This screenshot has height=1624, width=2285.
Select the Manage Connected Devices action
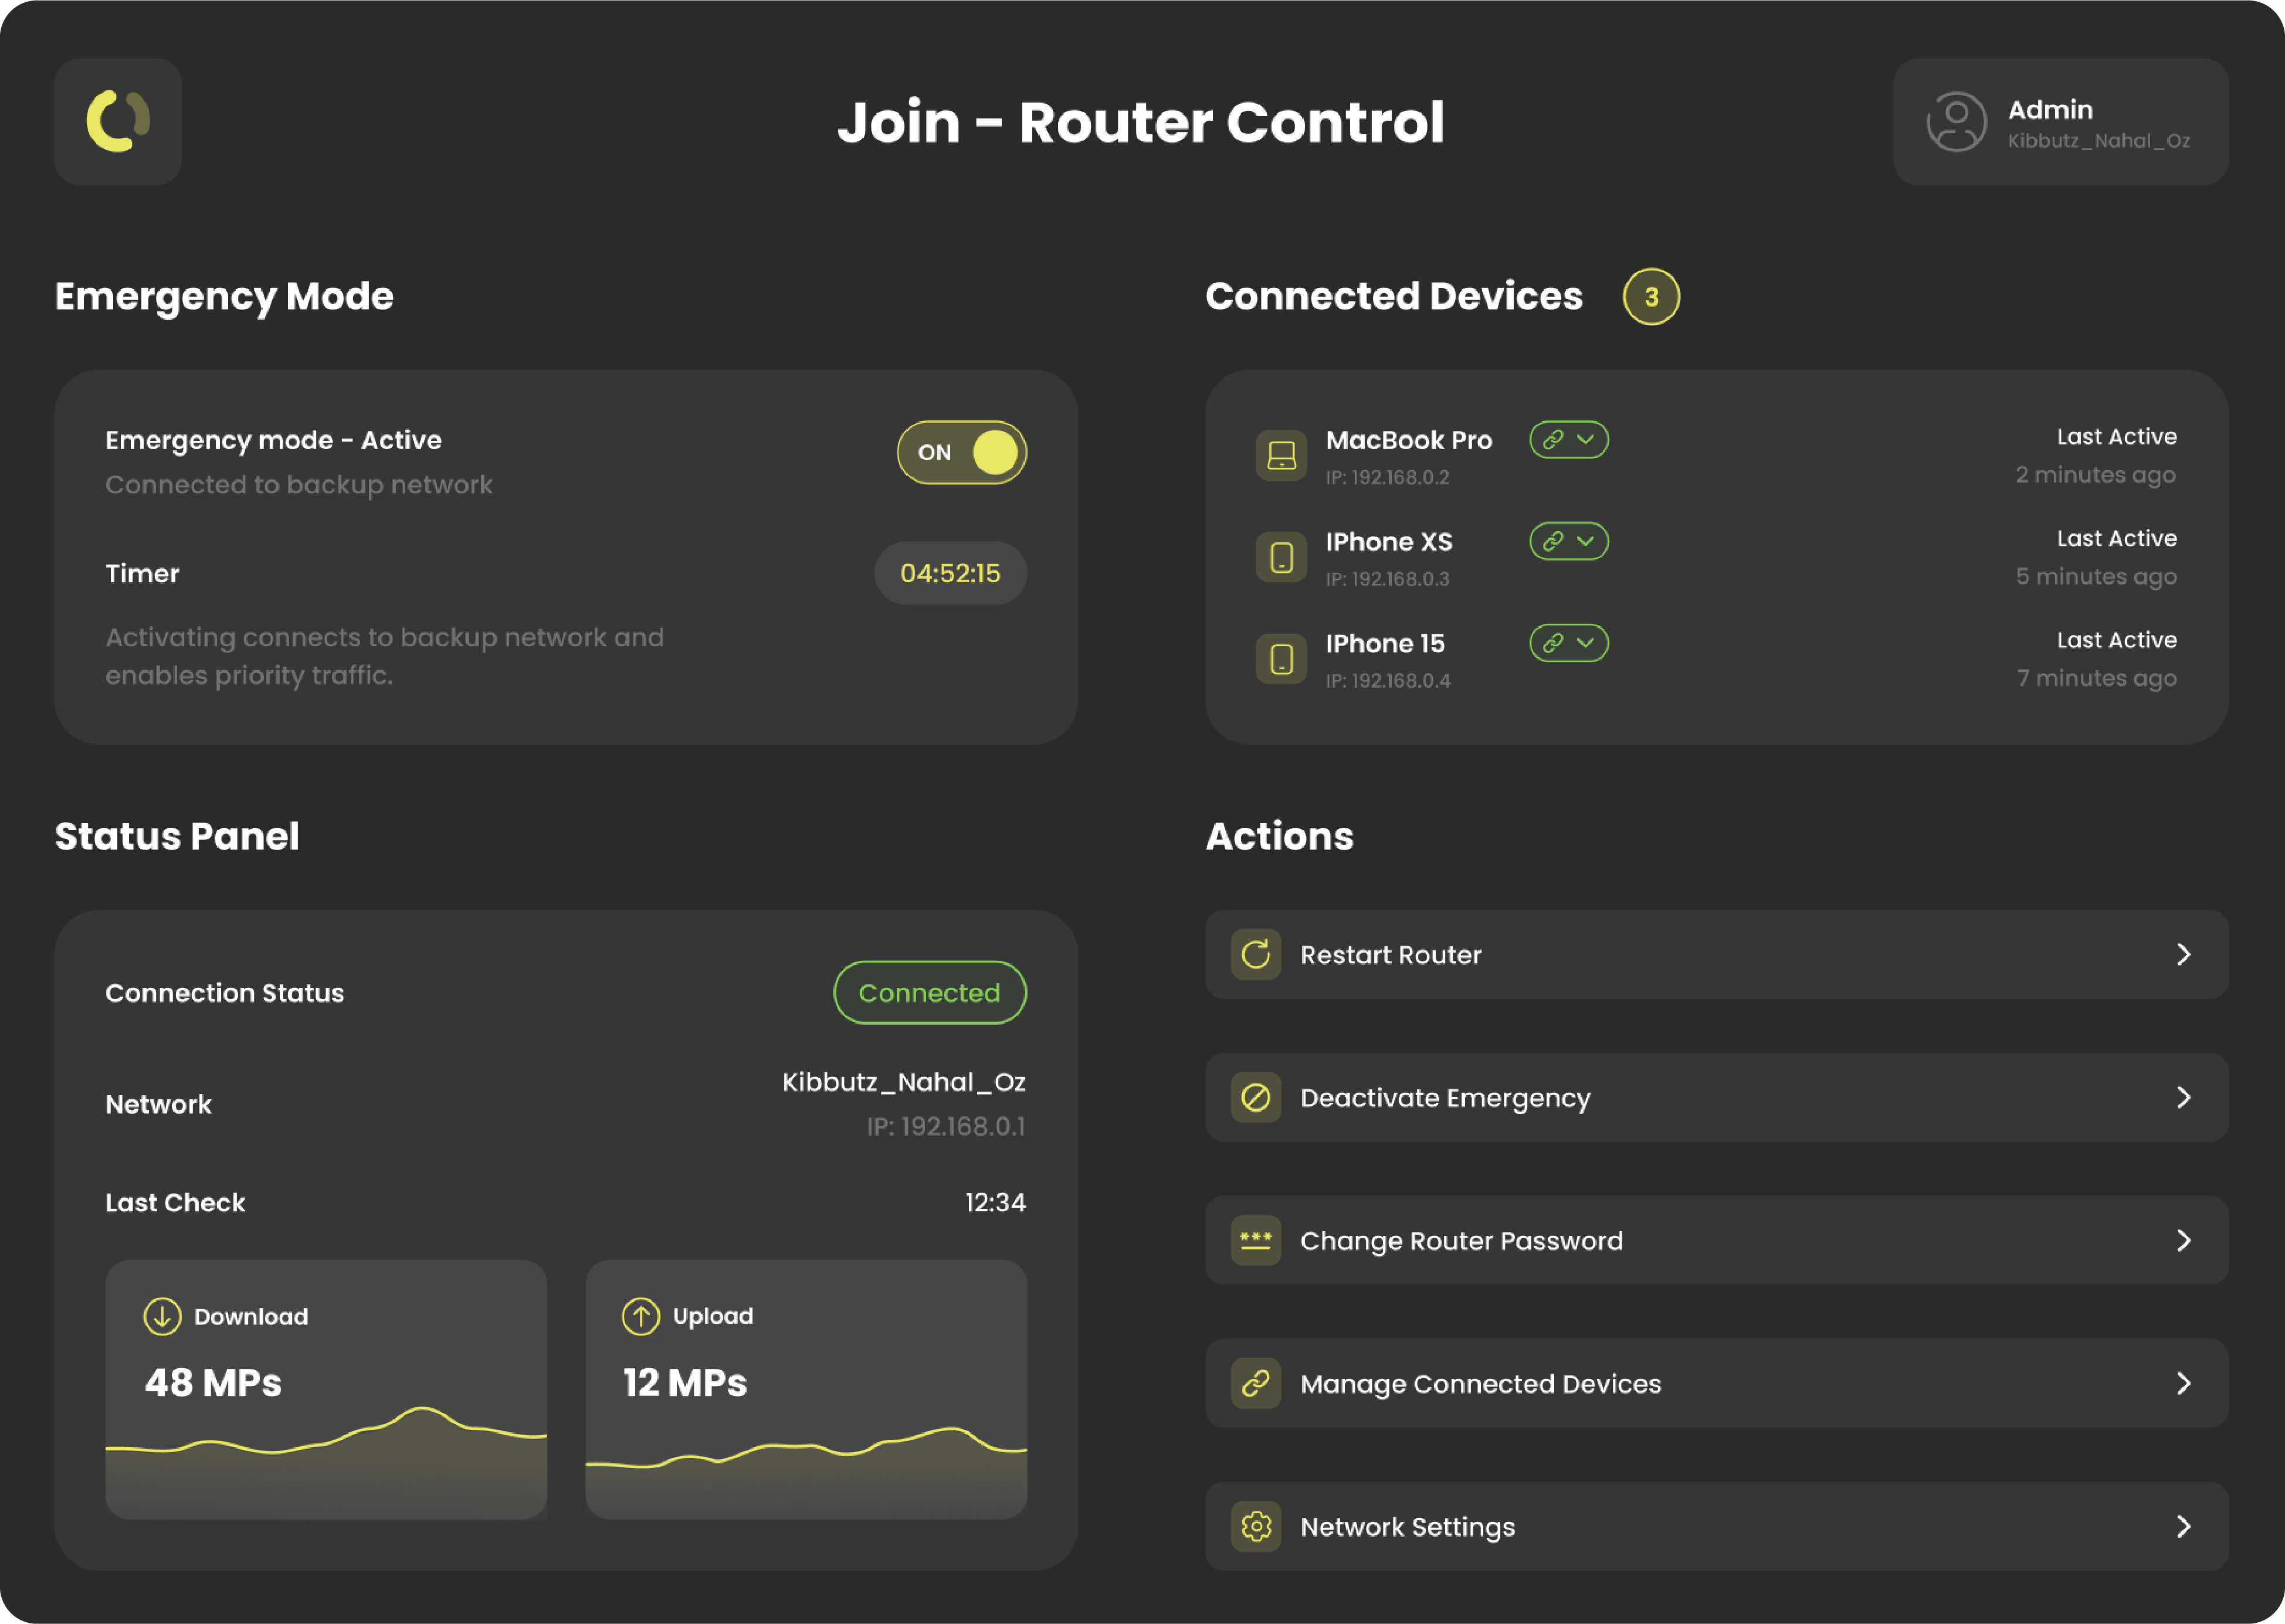point(1717,1384)
